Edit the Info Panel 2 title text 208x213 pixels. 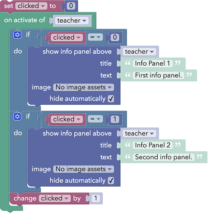click(x=153, y=145)
